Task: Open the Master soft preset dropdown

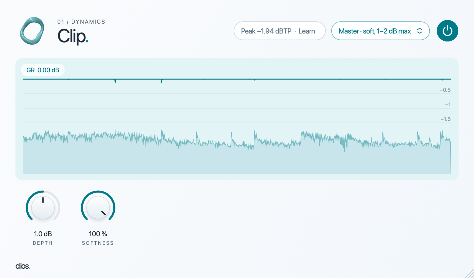Action: click(380, 31)
